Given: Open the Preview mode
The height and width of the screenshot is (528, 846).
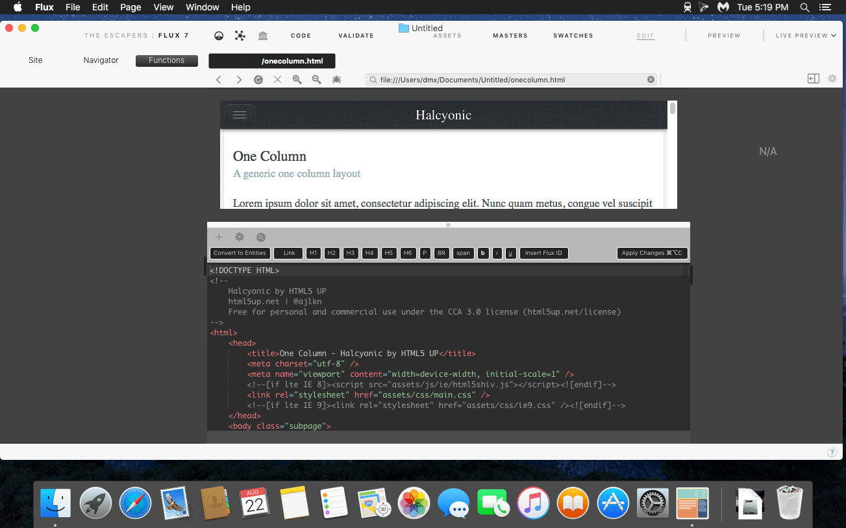Looking at the screenshot, I should (x=724, y=36).
